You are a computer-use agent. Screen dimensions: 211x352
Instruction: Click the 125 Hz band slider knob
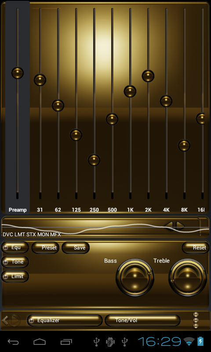[x=76, y=135]
